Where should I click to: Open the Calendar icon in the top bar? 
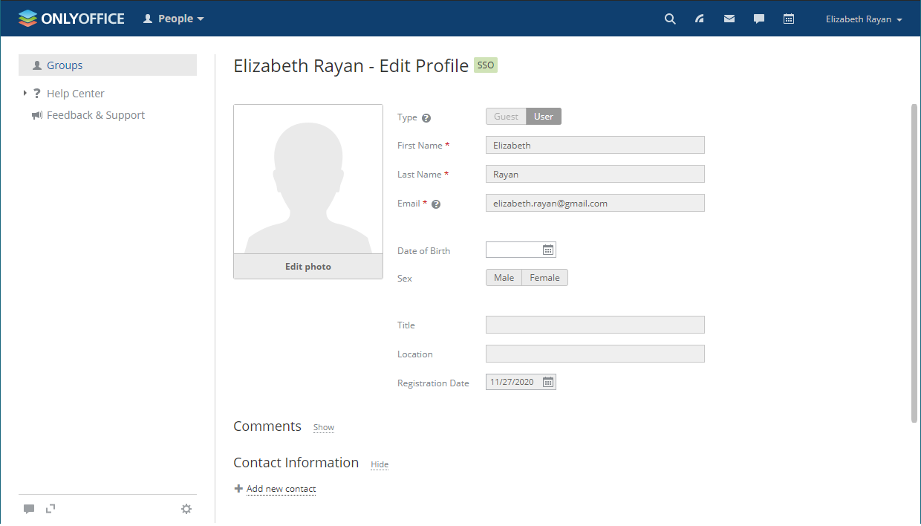coord(788,19)
